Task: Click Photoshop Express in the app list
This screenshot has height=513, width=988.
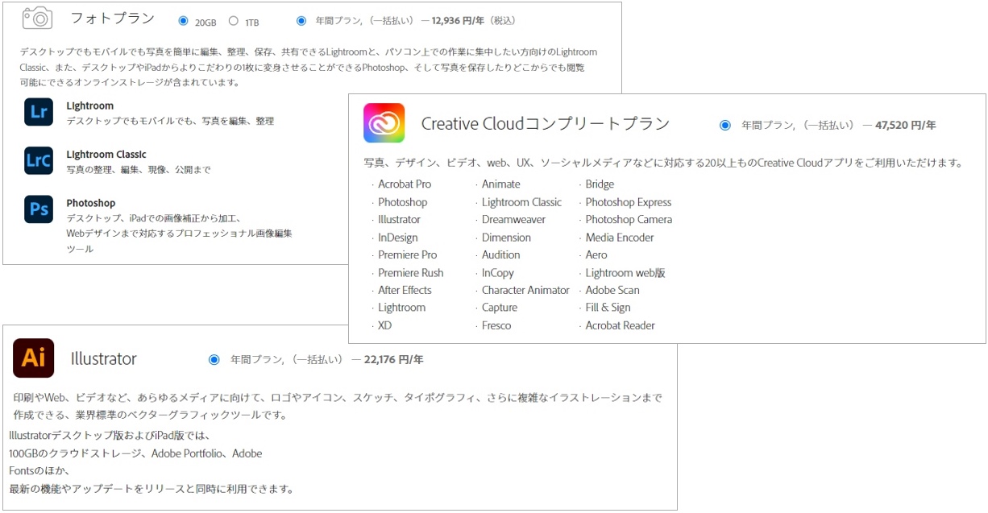Action: point(629,202)
